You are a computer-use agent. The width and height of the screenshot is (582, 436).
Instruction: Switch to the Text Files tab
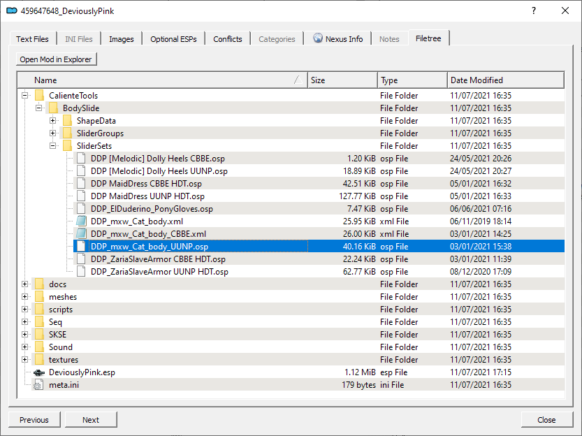coord(32,39)
